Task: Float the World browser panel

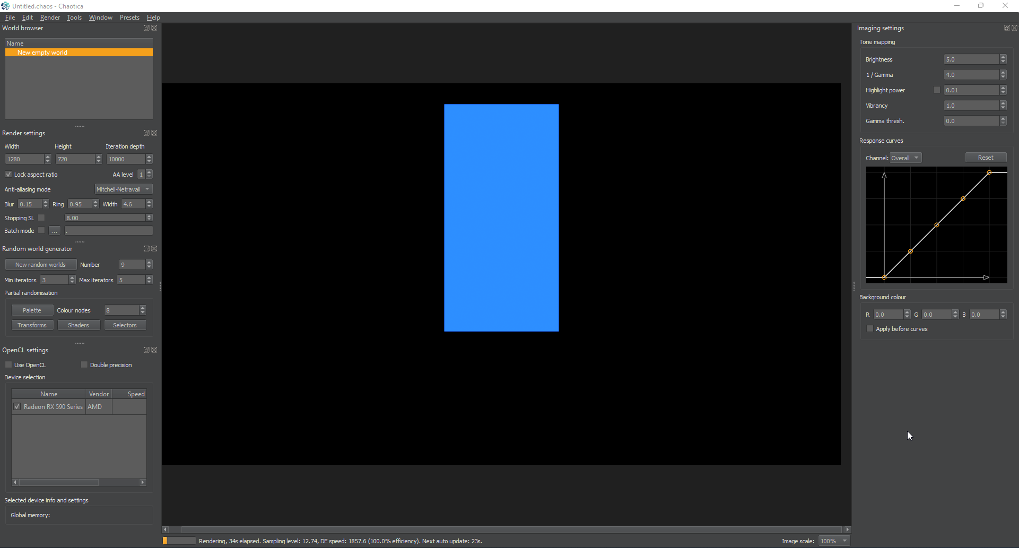Action: (146, 28)
